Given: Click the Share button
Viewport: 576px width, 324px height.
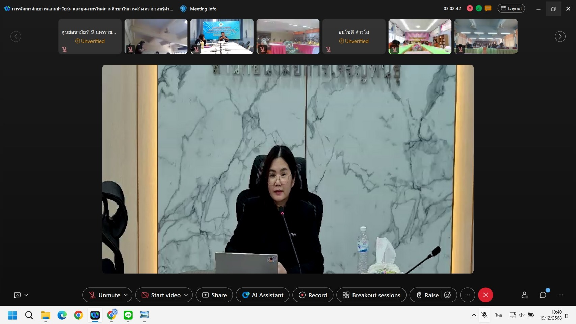Looking at the screenshot, I should (214, 295).
